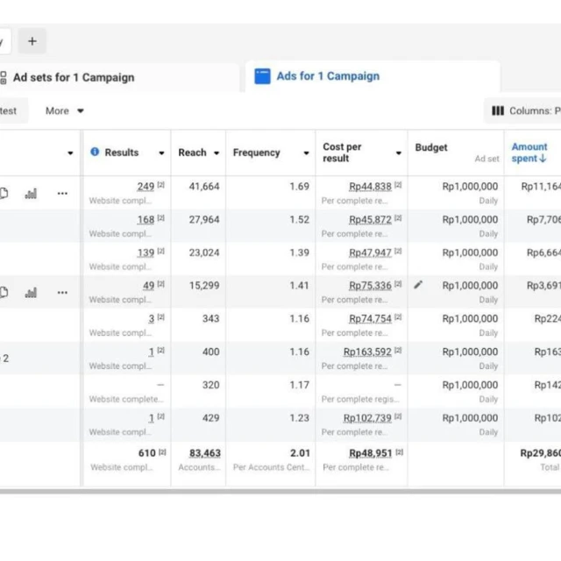561x561 pixels.
Task: Click the Columns layout icon
Action: (x=498, y=111)
